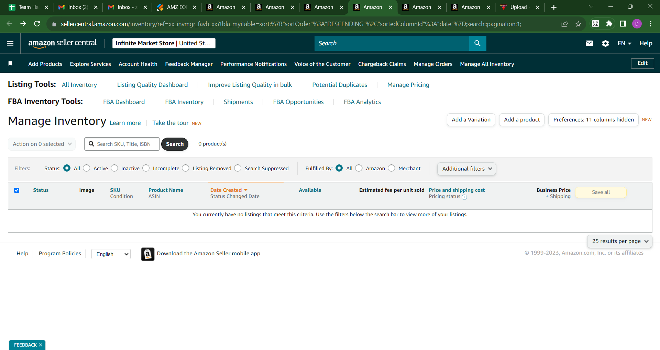Open the messages envelope icon
The image size is (660, 350).
coord(589,43)
